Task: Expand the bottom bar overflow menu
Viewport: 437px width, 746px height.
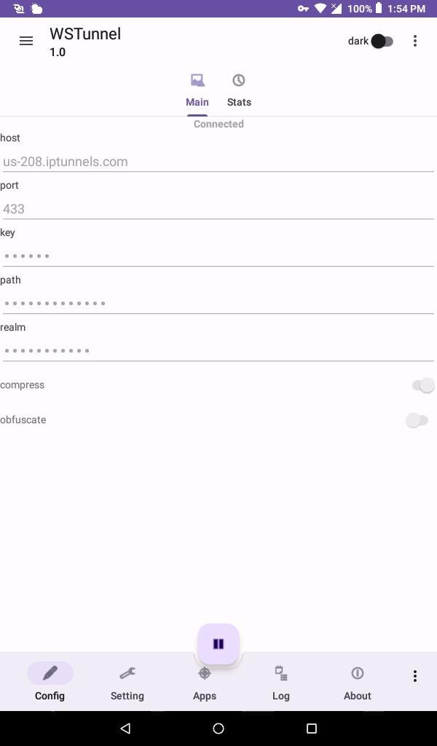Action: 415,677
